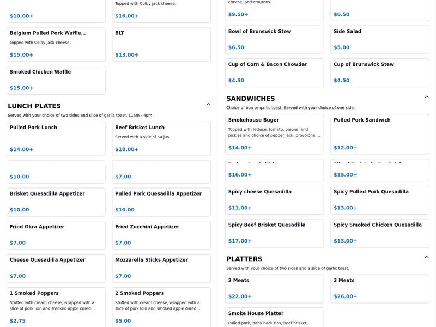Collapse the Lunch Plates section
The width and height of the screenshot is (436, 327).
click(208, 105)
